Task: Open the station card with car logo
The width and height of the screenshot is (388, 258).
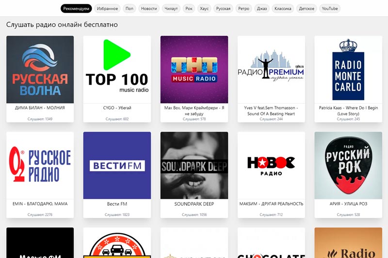Action: 117,243
